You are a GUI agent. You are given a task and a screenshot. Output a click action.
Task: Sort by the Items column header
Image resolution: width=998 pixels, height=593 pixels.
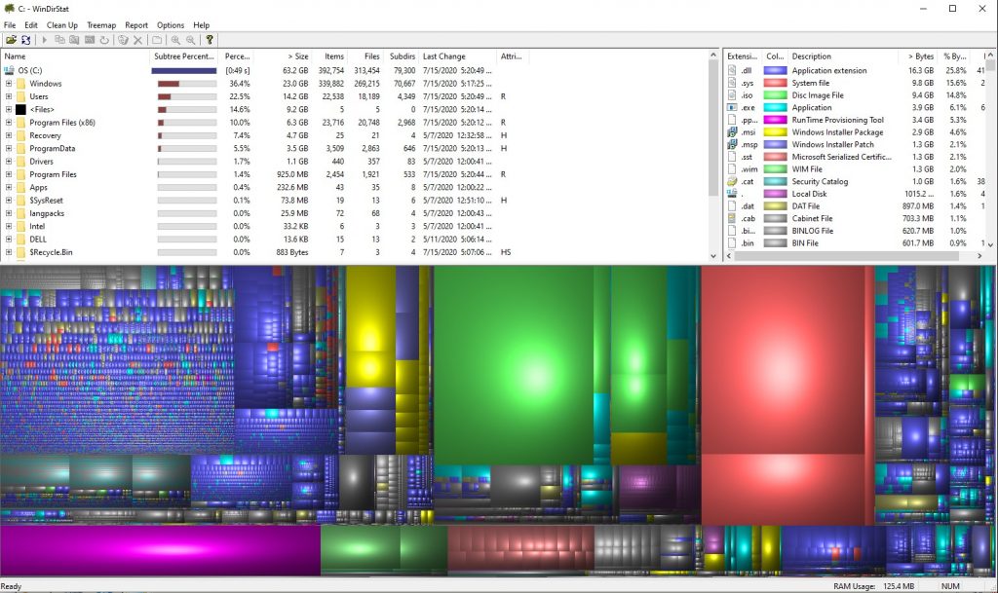(x=328, y=56)
